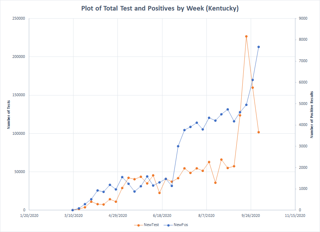Screen dimensions: 320x232
Task: Click the last orange NewTest data point
Action: (258, 132)
